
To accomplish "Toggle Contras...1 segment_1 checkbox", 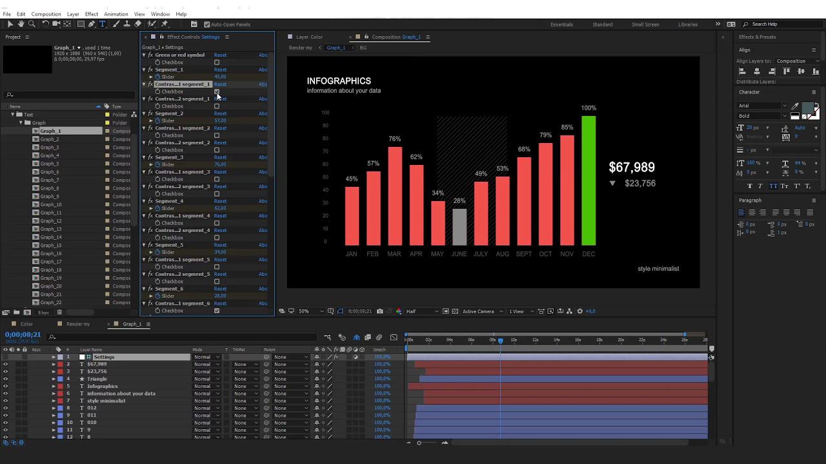I will click(217, 92).
